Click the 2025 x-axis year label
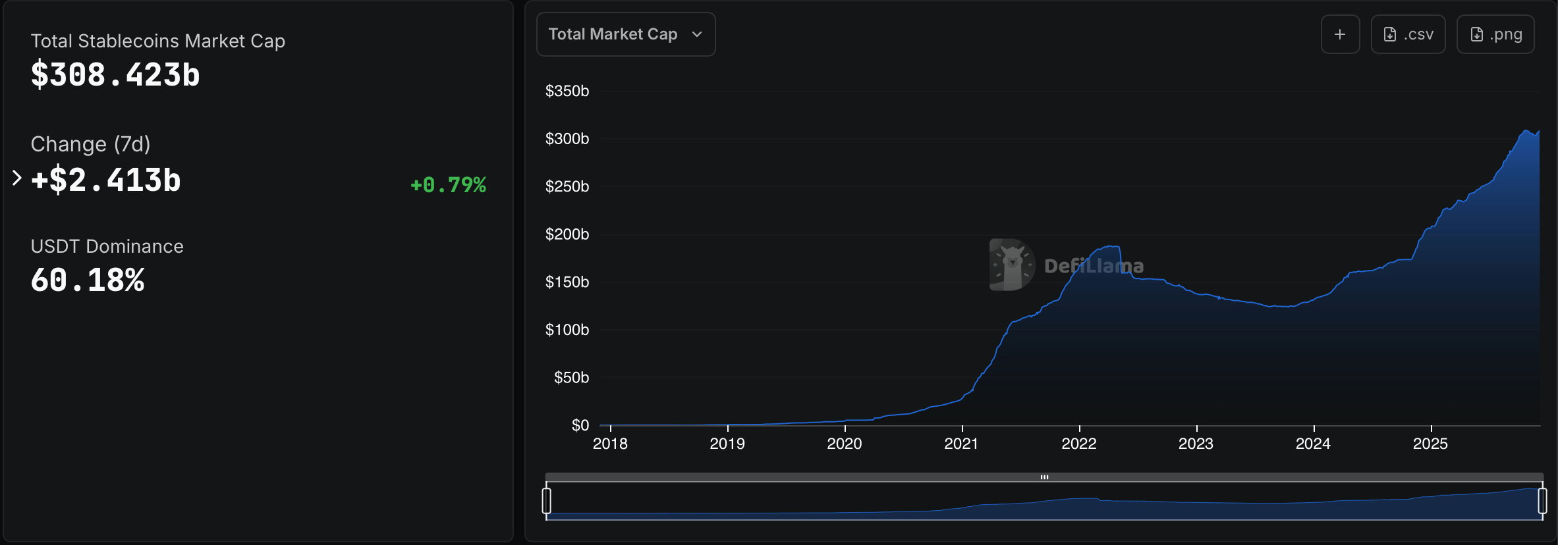Screen dimensions: 1558x545 click(x=1430, y=444)
